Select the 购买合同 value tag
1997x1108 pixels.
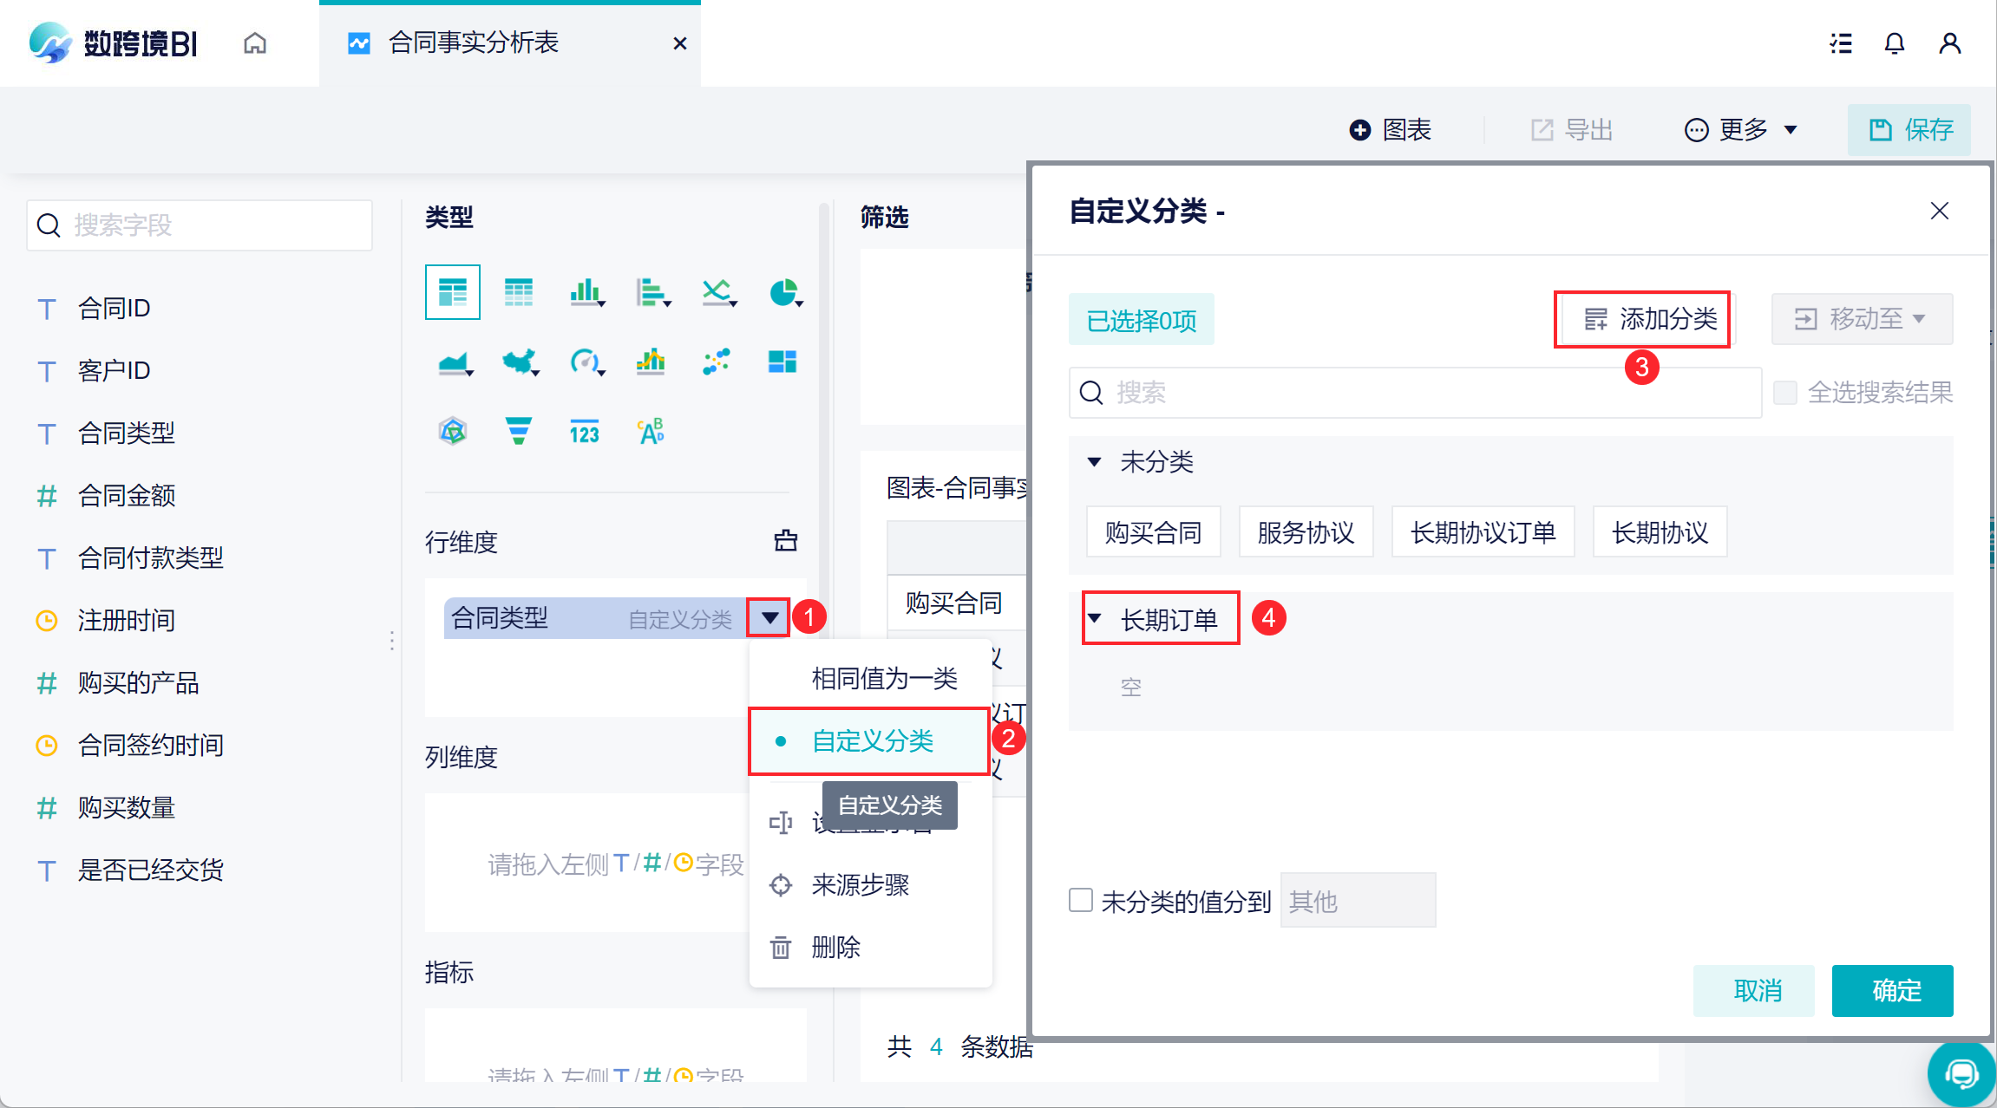pyautogui.click(x=1153, y=531)
